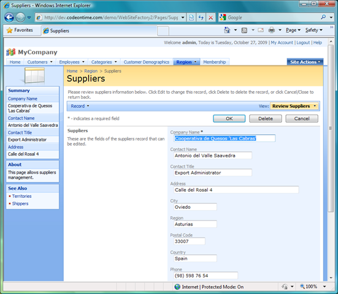
Task: Click the Postal Code field 33007
Action: (x=190, y=241)
